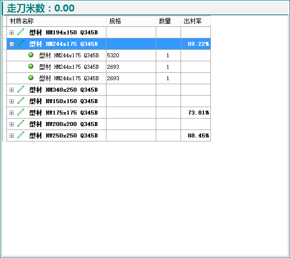The width and height of the screenshot is (290, 258).
Task: Click the pencil icon for HM244x175
Action: tap(21, 43)
